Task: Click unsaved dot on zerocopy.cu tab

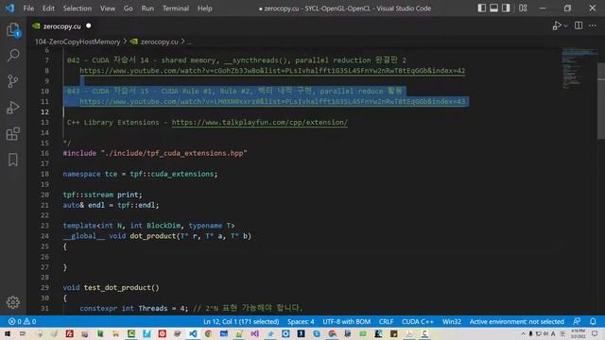Action: [x=88, y=25]
